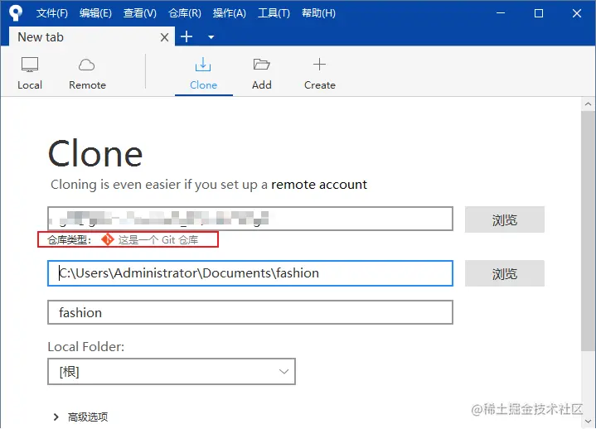Click the Git repository type icon
596x429 pixels.
tap(108, 239)
